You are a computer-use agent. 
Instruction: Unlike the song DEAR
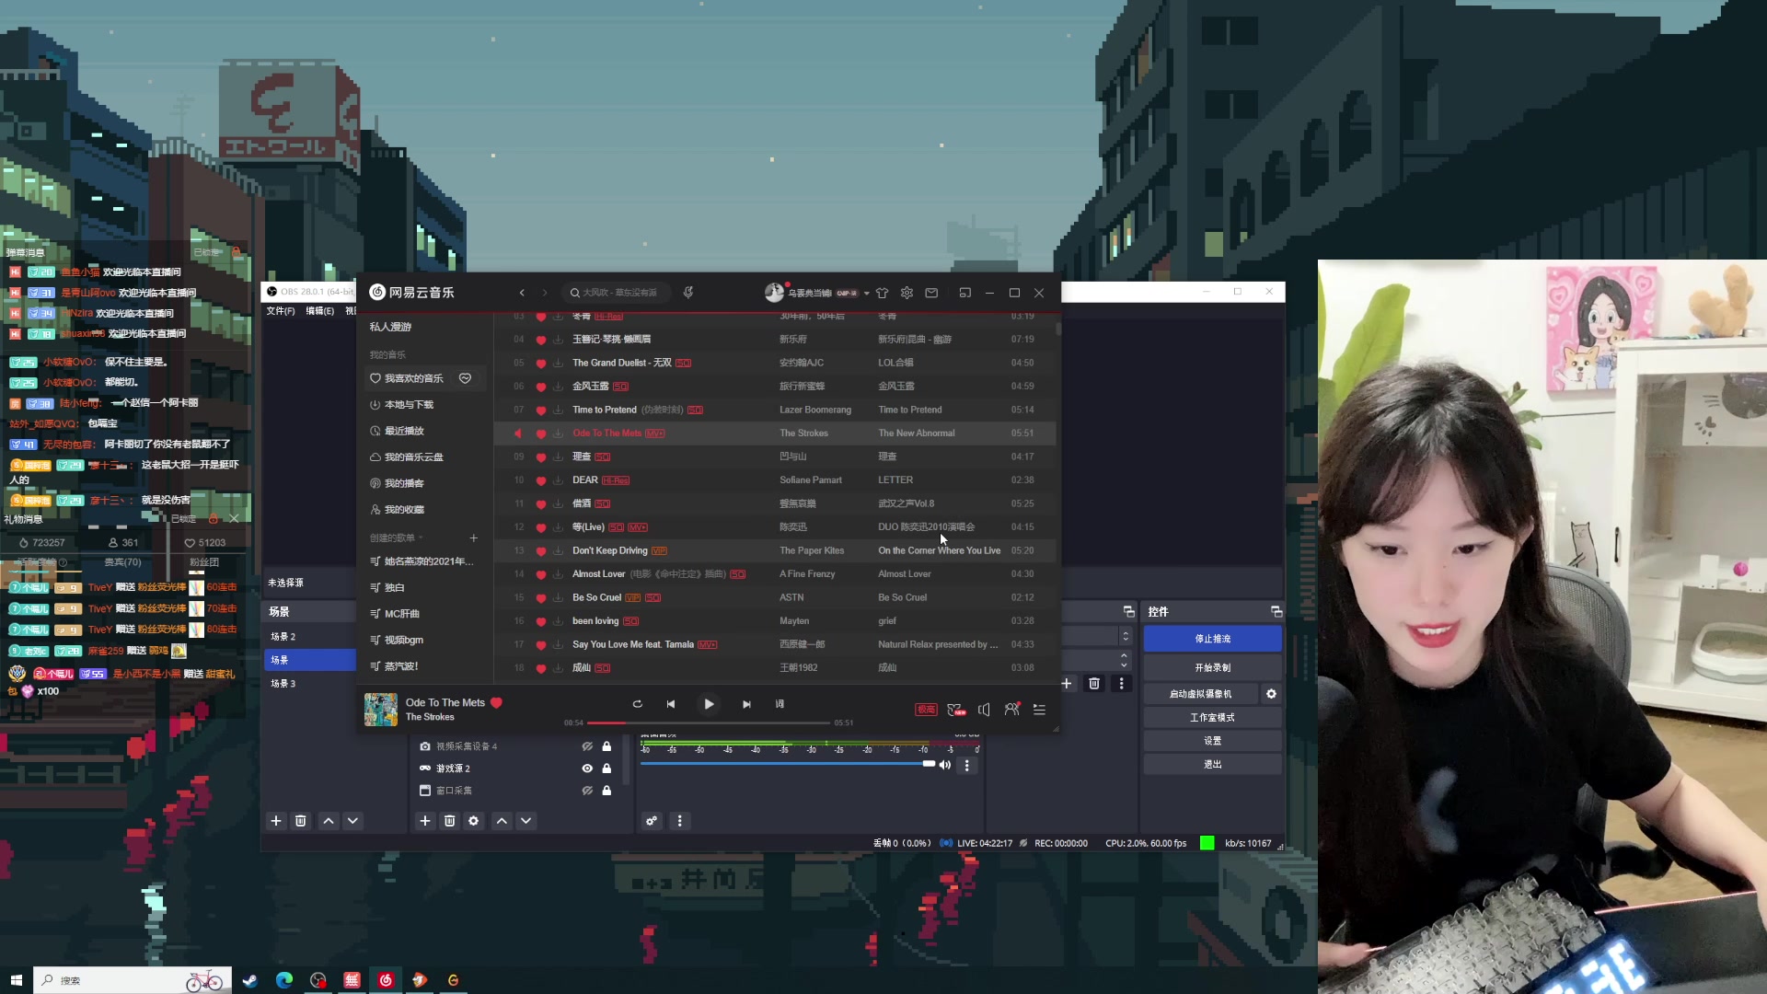tap(540, 480)
